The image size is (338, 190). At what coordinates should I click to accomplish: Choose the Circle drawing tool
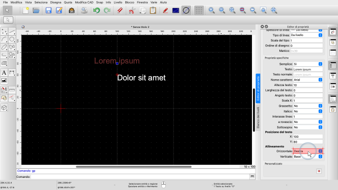[12, 39]
